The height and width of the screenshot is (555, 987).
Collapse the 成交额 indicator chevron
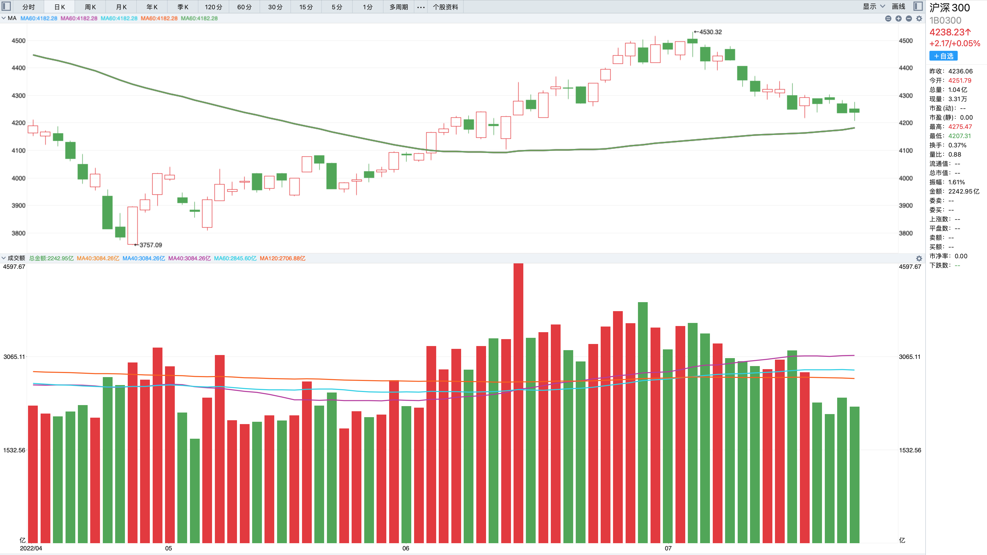[x=3, y=258]
